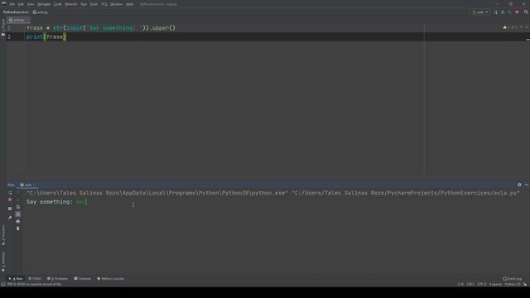Click the python.exe command line in console
The image size is (530, 298).
273,193
